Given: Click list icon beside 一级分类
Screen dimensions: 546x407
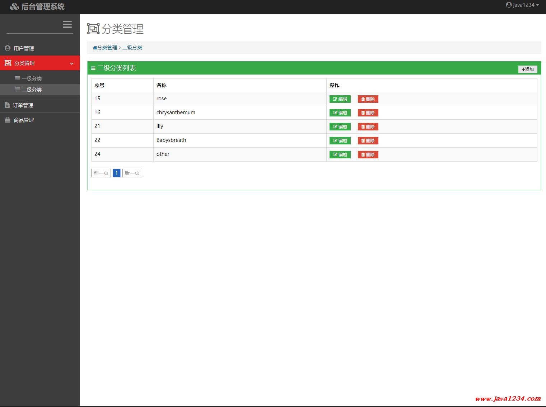Looking at the screenshot, I should 18,78.
